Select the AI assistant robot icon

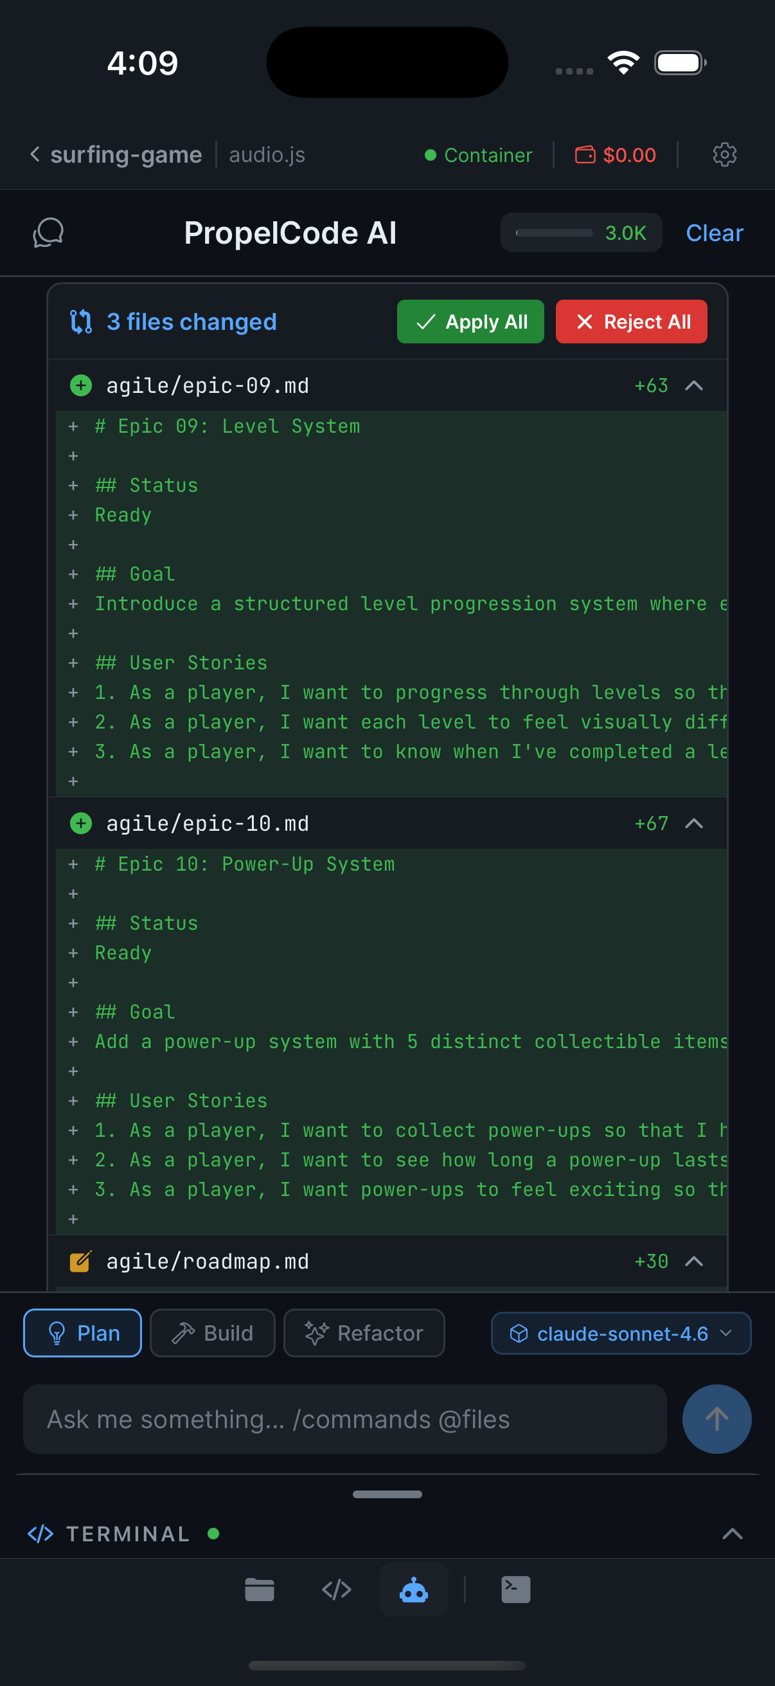413,1589
